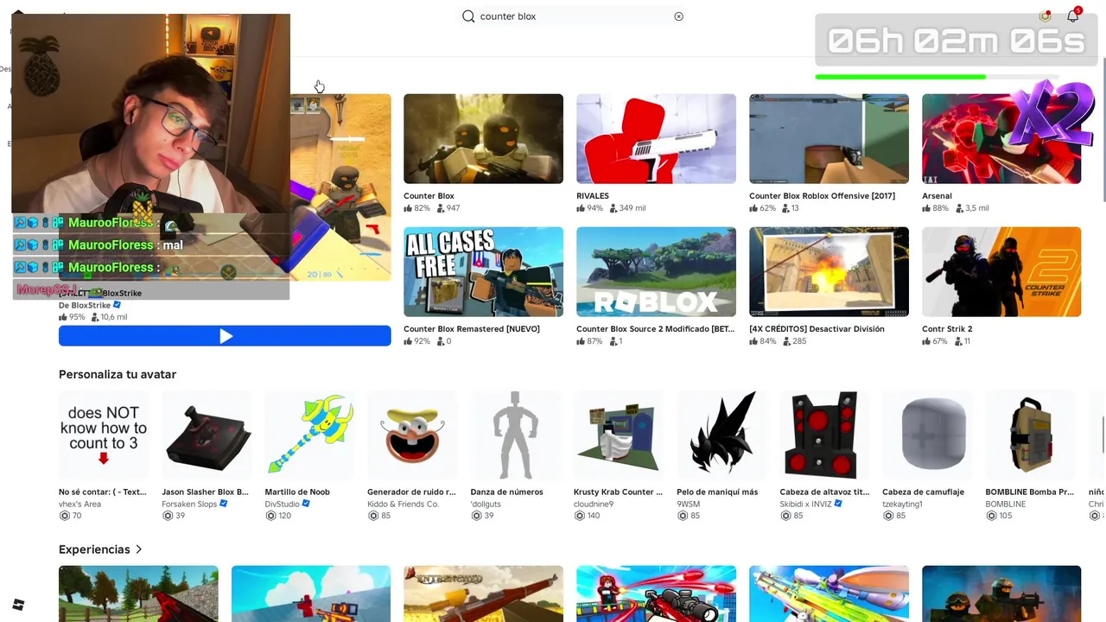
Task: Expand the Experiencias section chevron
Action: click(138, 549)
